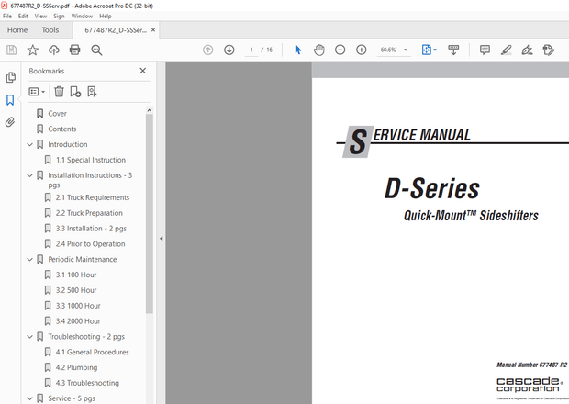
Task: Jump to Contents bookmark
Action: point(62,129)
